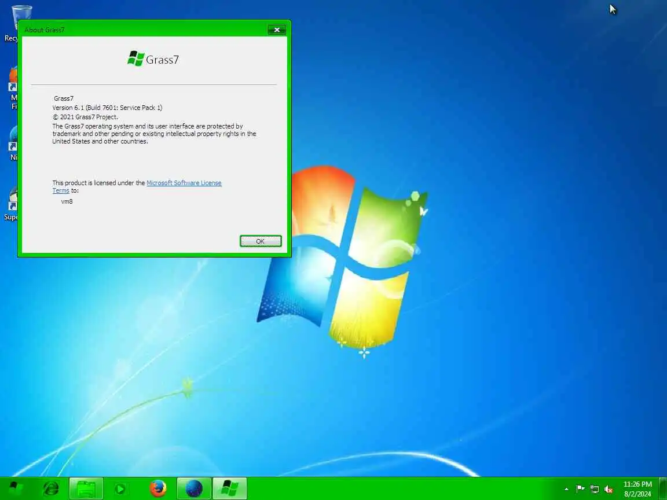This screenshot has height=500, width=667.
Task: Click the 'About Grass7' title bar text
Action: (45, 30)
